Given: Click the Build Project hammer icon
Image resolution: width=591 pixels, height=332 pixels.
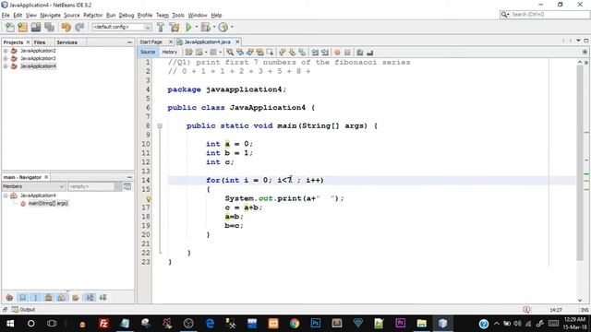Looking at the screenshot, I should [161, 27].
